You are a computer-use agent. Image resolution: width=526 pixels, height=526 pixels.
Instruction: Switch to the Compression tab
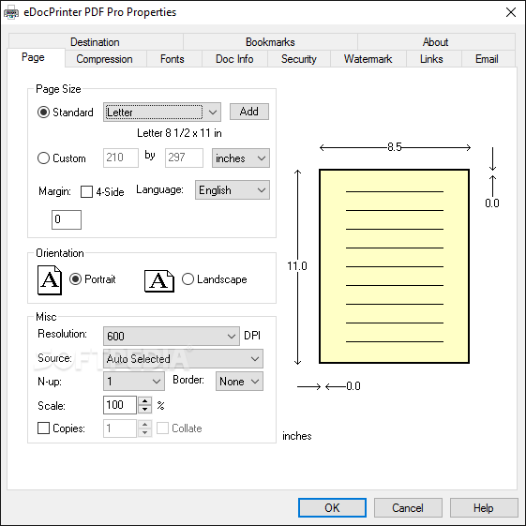tap(105, 59)
